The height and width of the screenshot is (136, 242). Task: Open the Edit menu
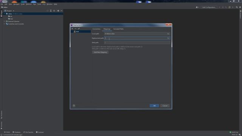6,4
